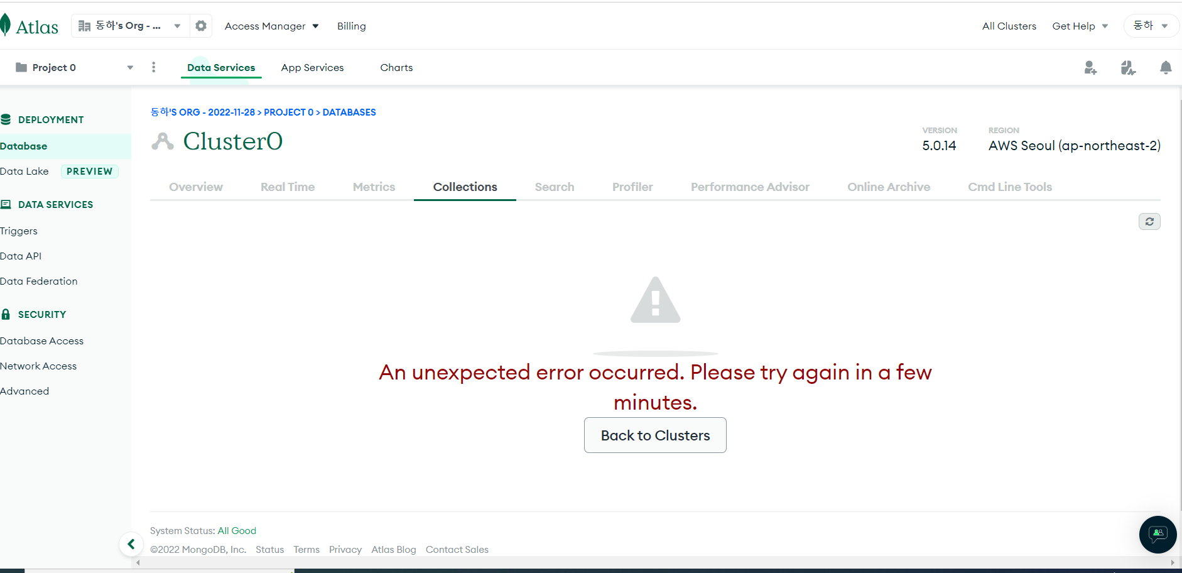Click the organization building icon
This screenshot has height=573, width=1182.
[84, 26]
